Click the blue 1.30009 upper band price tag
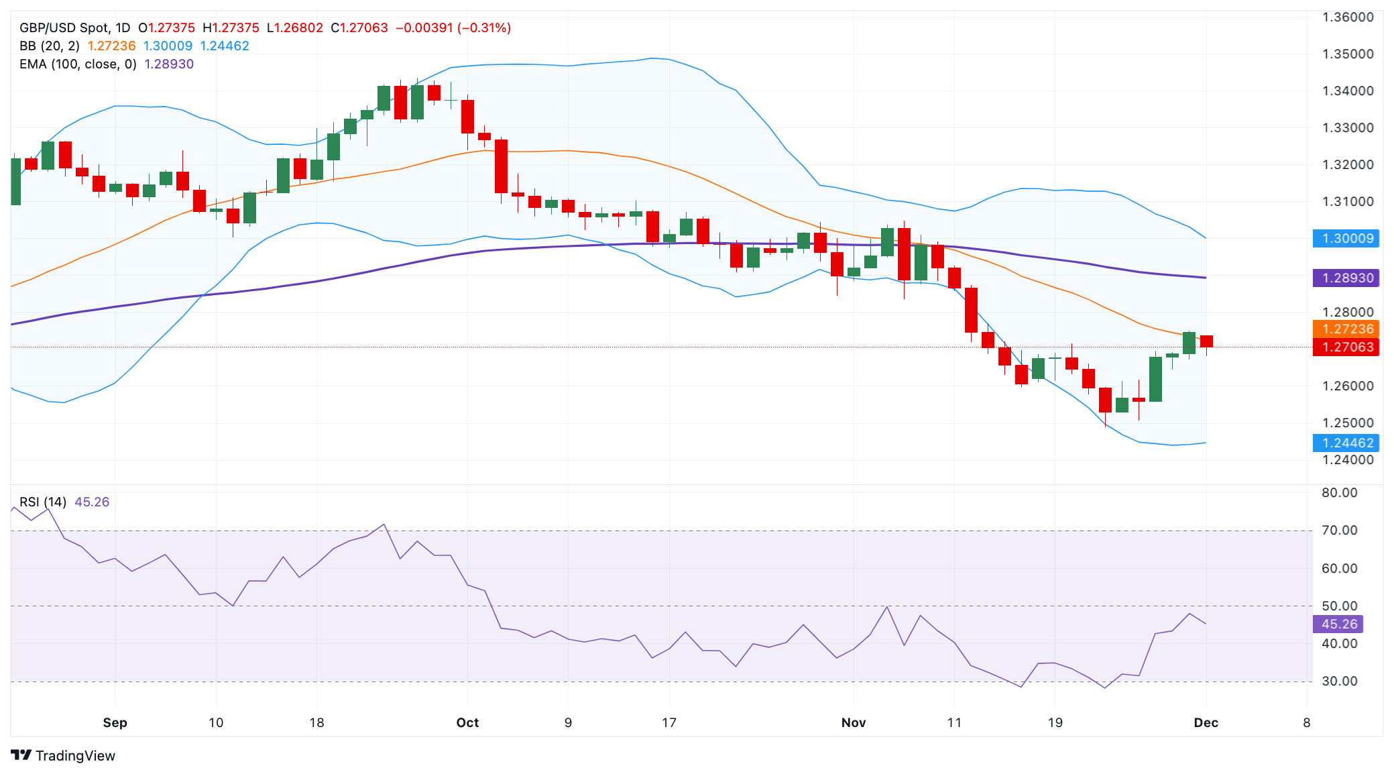This screenshot has width=1394, height=774. point(1346,238)
